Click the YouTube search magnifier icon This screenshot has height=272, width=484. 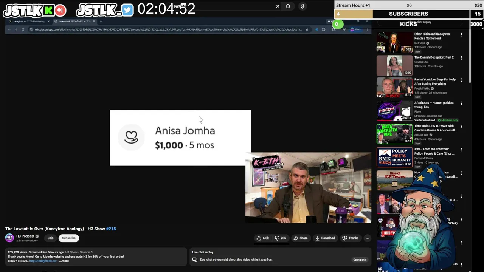pyautogui.click(x=288, y=6)
